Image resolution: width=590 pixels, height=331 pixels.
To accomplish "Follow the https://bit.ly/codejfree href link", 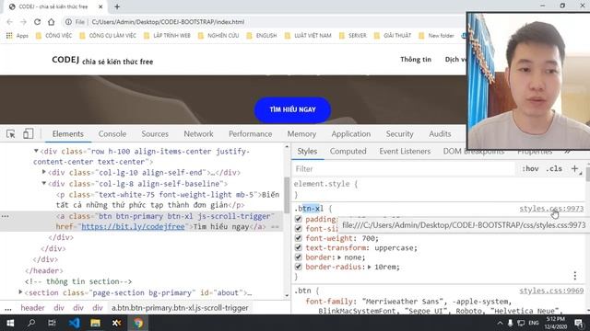I will [x=133, y=227].
